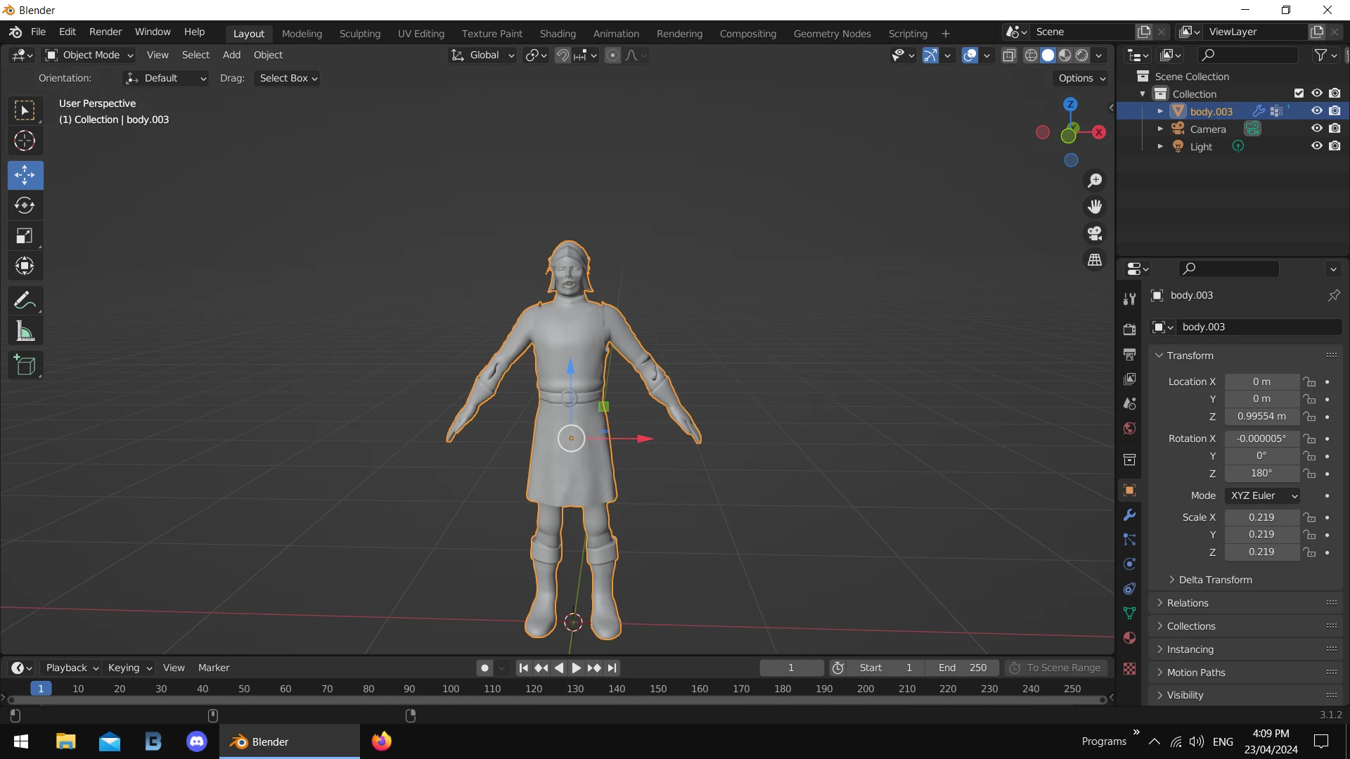Choose the Add Cube tool
Viewport: 1350px width, 759px height.
point(25,365)
